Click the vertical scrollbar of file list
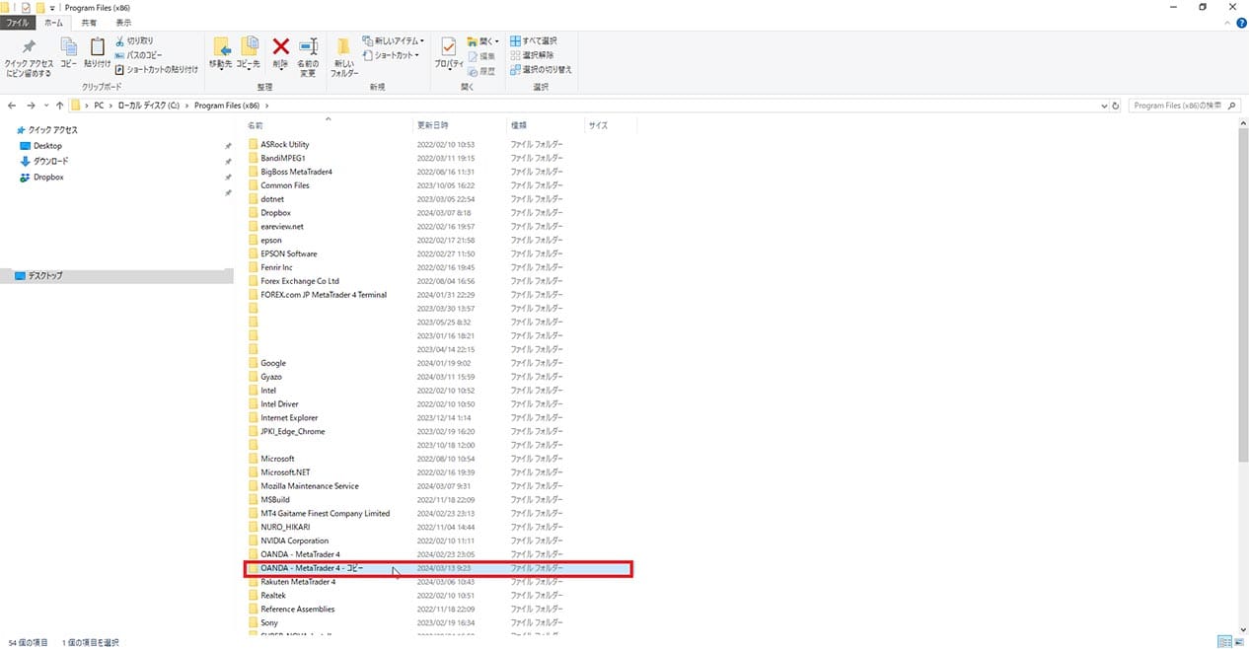The image size is (1249, 649). point(1243,294)
